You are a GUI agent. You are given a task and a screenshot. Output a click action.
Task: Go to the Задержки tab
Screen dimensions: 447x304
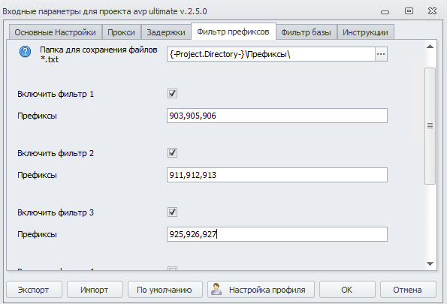pyautogui.click(x=166, y=32)
